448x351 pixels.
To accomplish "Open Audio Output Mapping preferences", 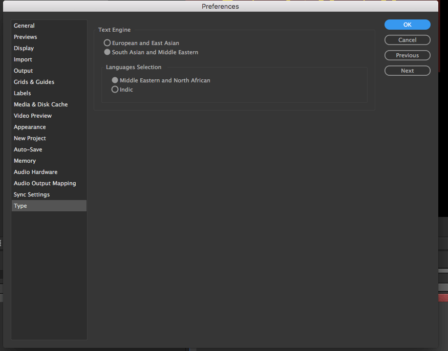I will tap(49, 183).
